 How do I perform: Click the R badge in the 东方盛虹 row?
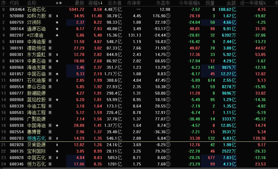coord(50,54)
